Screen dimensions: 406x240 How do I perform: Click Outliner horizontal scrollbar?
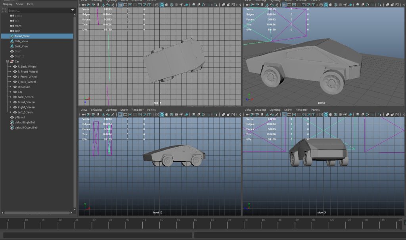click(x=37, y=213)
